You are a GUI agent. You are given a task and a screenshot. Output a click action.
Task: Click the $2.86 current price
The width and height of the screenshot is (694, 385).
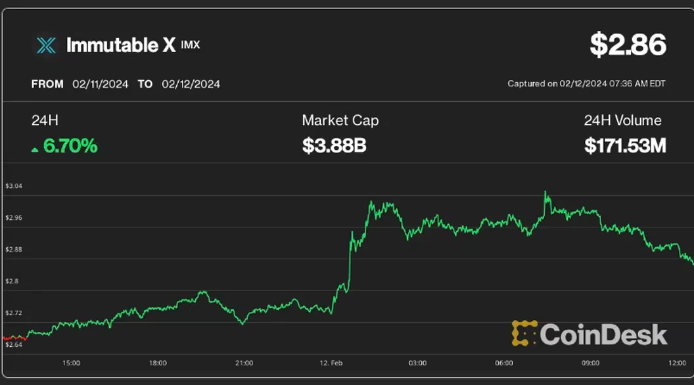628,45
